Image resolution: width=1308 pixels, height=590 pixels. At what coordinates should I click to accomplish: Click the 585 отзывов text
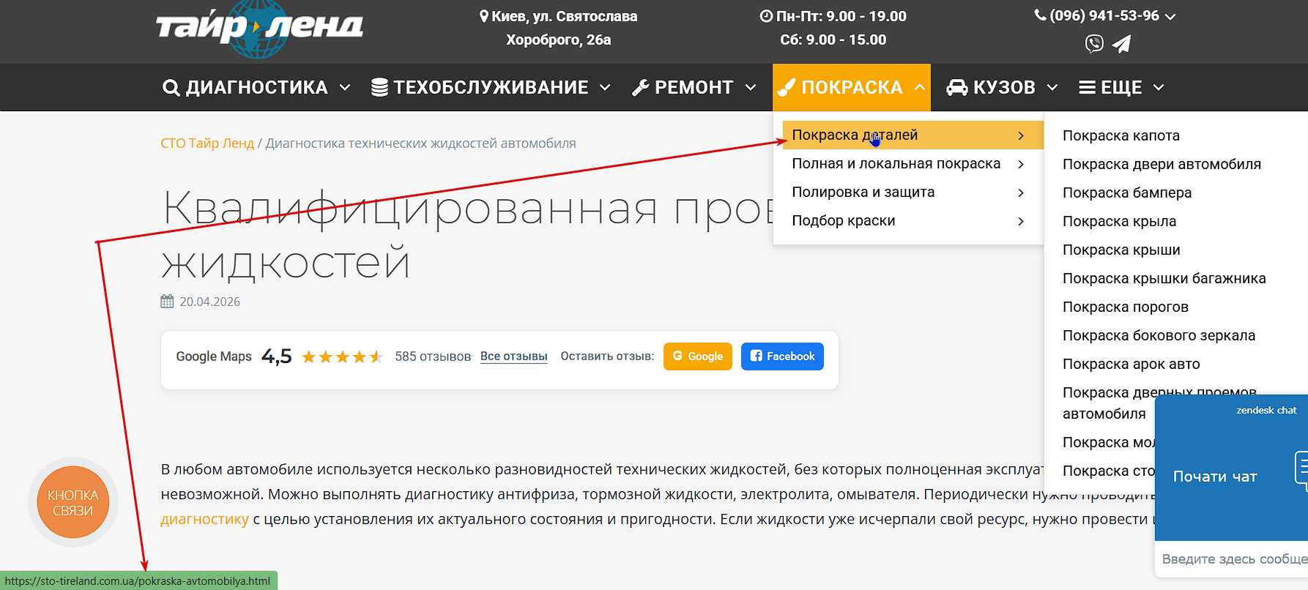click(x=433, y=356)
